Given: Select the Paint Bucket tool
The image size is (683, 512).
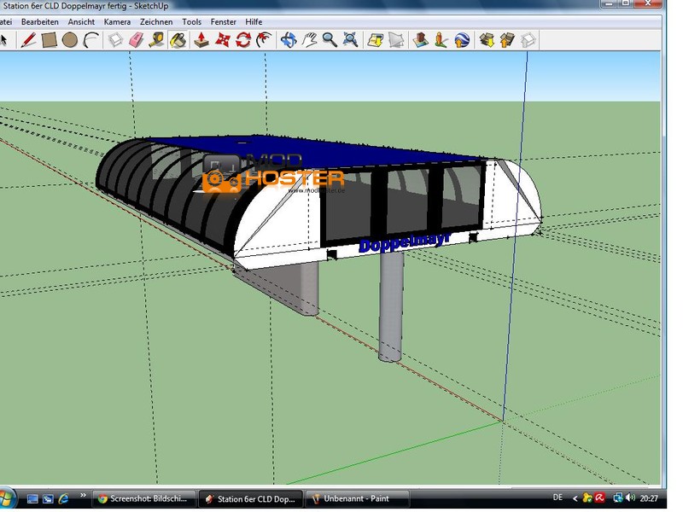Looking at the screenshot, I should pyautogui.click(x=178, y=40).
